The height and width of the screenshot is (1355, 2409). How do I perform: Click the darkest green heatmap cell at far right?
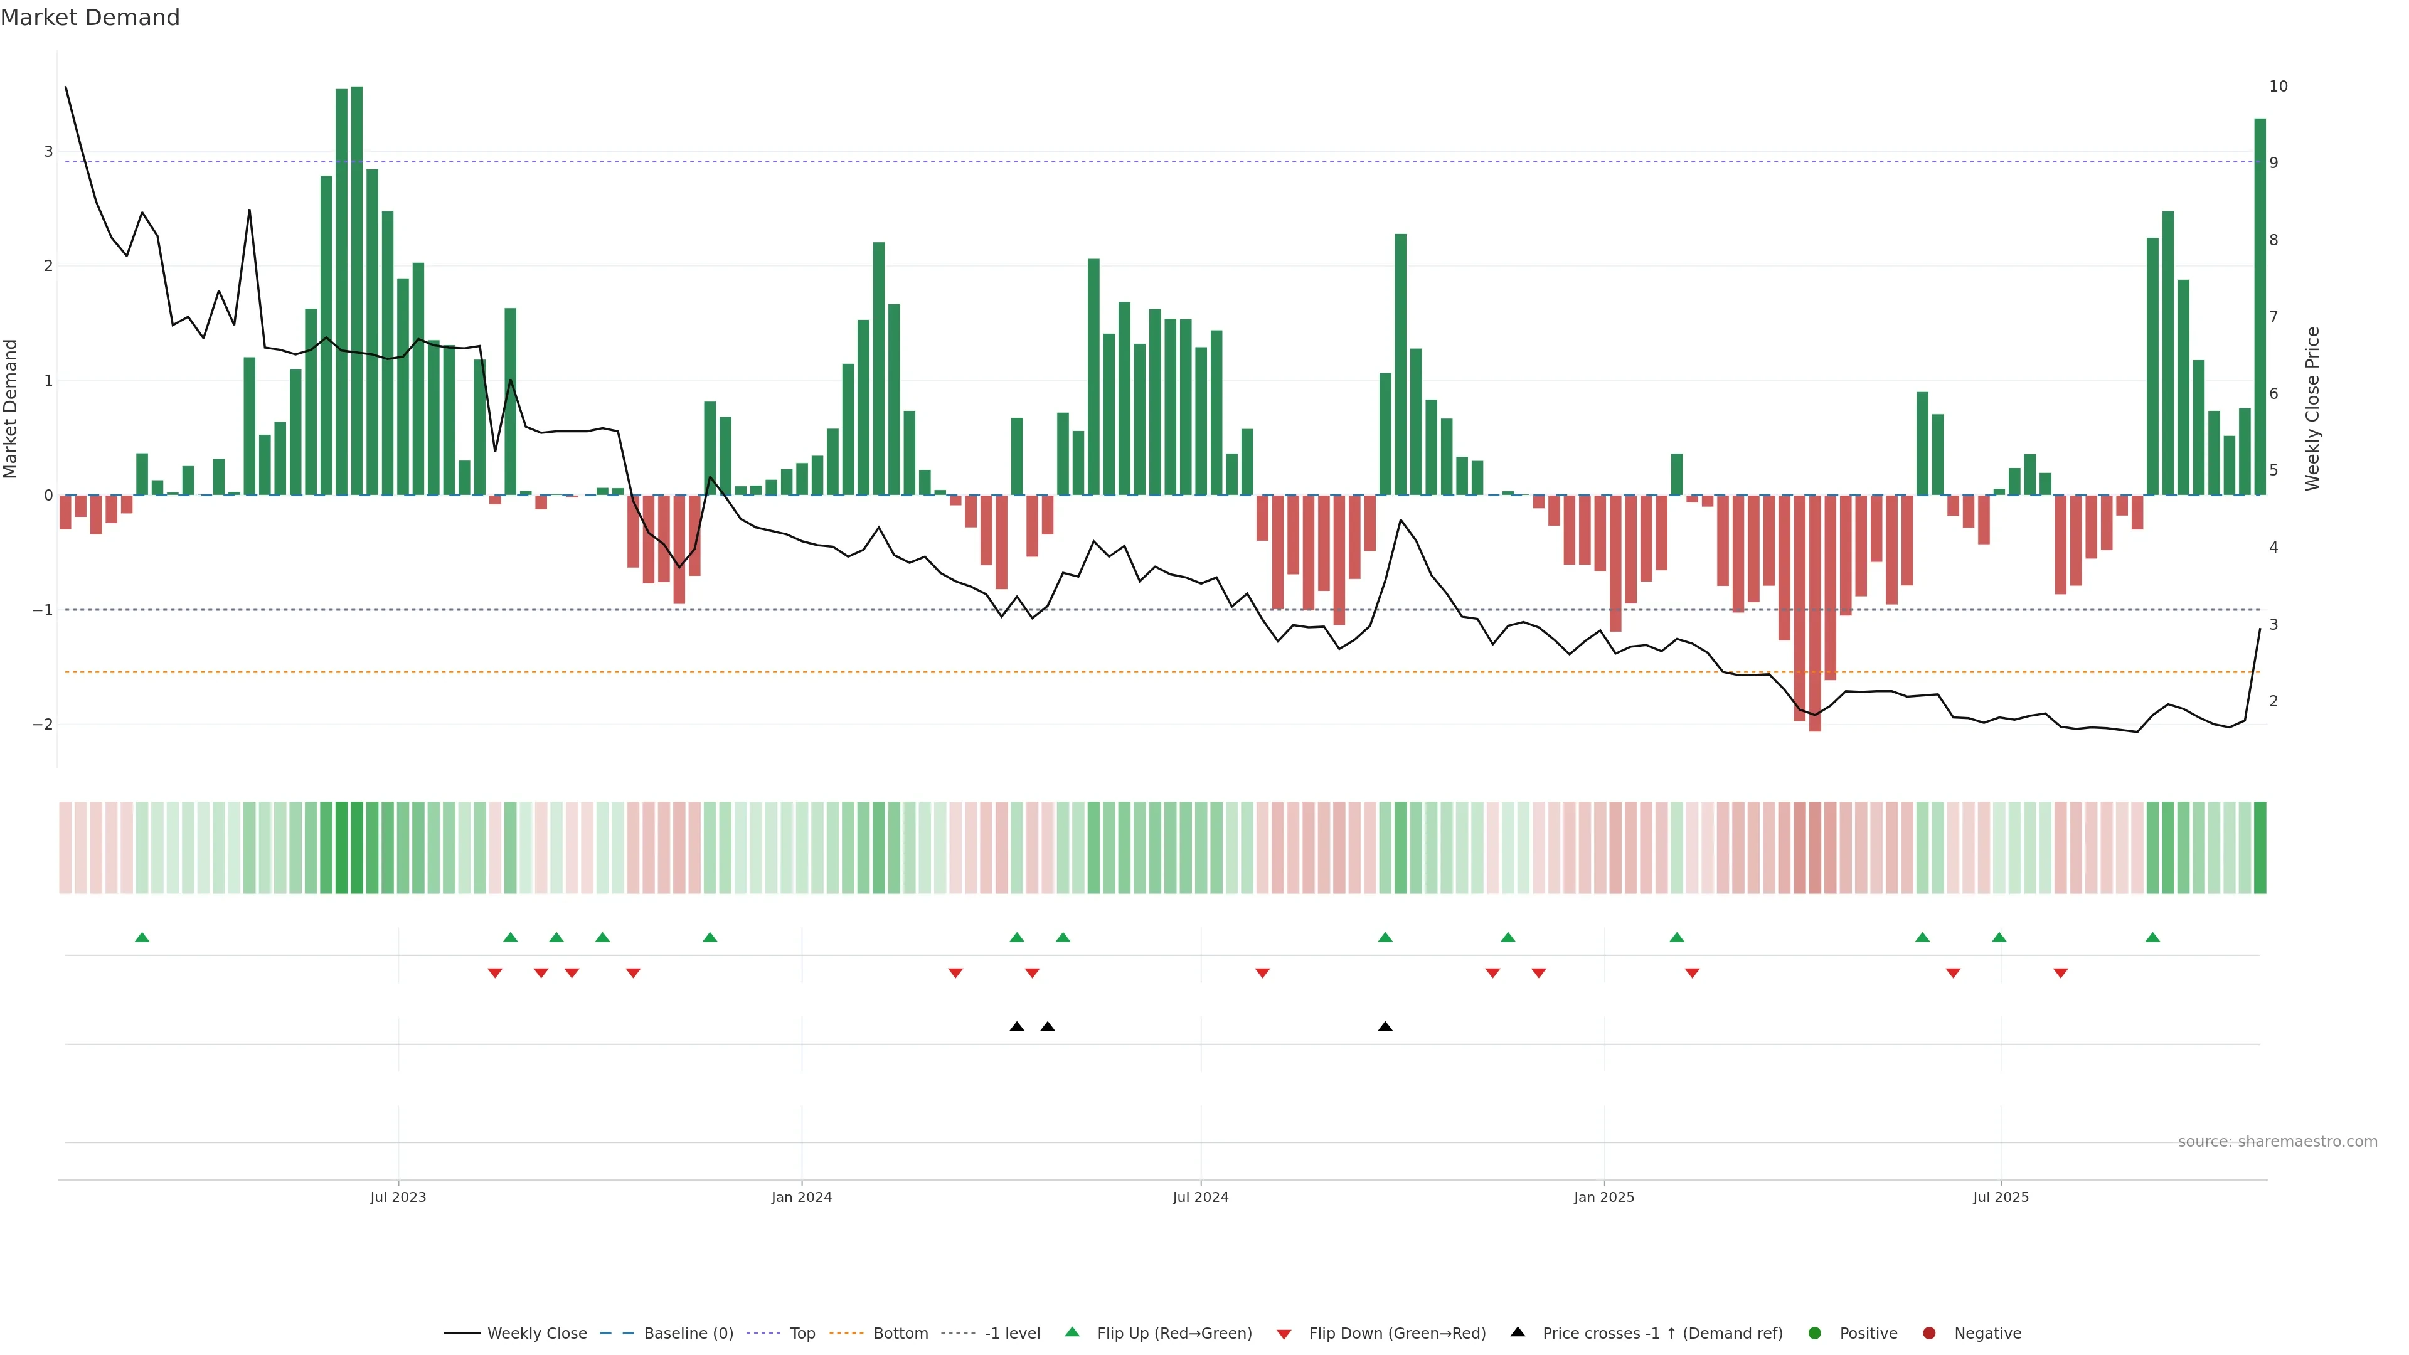[x=2259, y=848]
